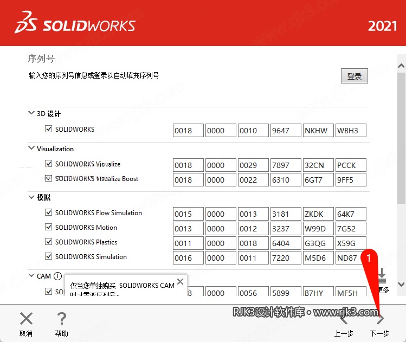Click Motion serial field W99D
Screen dimensions: 406x342
[318, 228]
